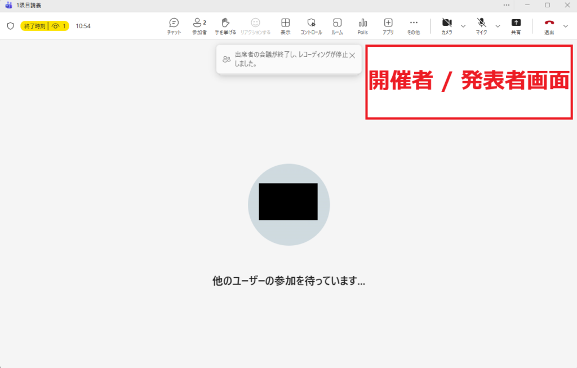Expand the microphone options chevron
Screen dimensions: 577x368
[x=498, y=26]
